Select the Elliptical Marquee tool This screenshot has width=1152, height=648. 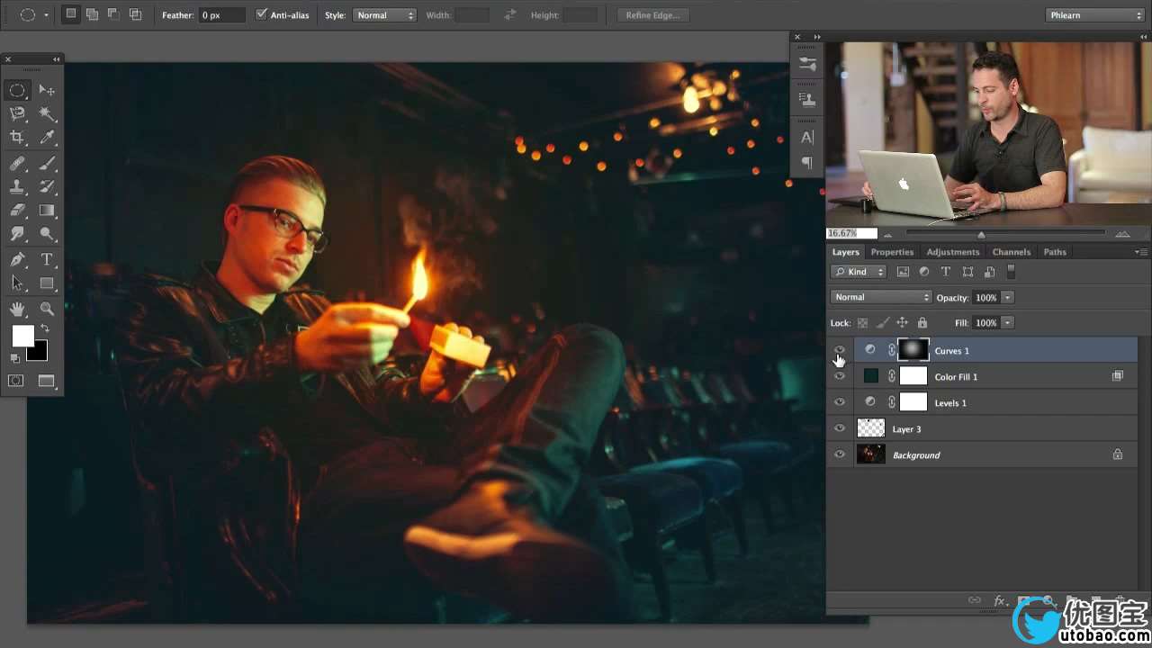[17, 90]
